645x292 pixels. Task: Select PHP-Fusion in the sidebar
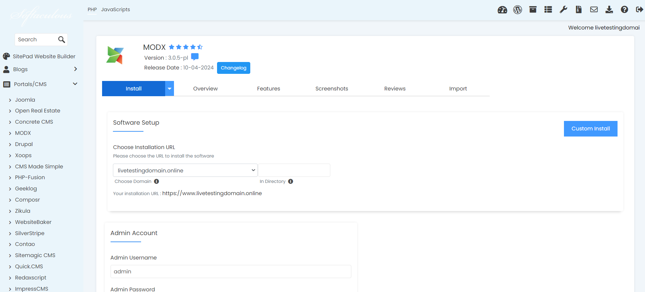point(30,178)
